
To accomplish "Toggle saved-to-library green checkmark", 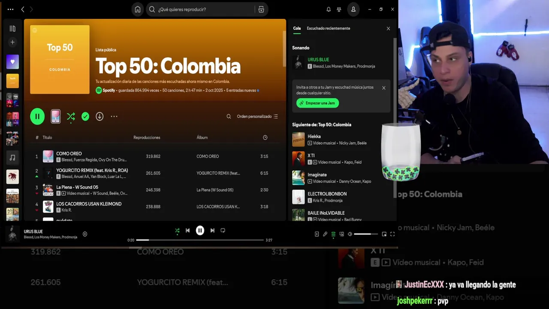I will coord(85,116).
